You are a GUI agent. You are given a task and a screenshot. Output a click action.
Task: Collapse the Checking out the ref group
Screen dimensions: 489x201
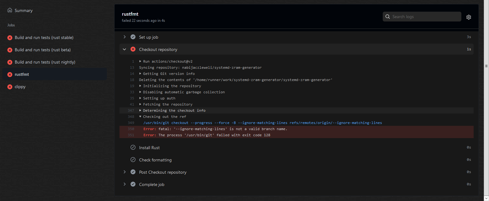140,117
